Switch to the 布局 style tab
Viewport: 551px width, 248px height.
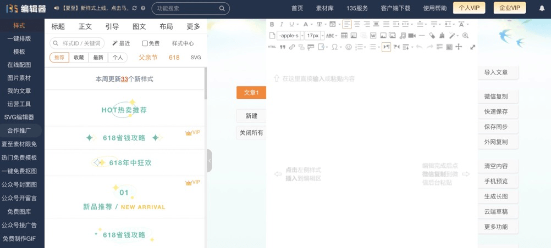point(166,26)
